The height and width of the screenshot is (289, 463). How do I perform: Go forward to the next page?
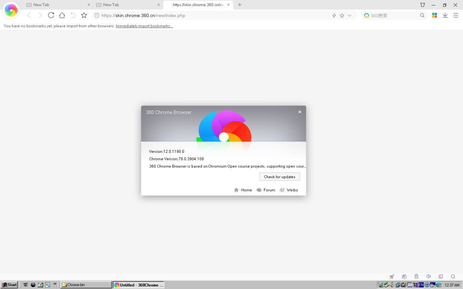coord(40,15)
